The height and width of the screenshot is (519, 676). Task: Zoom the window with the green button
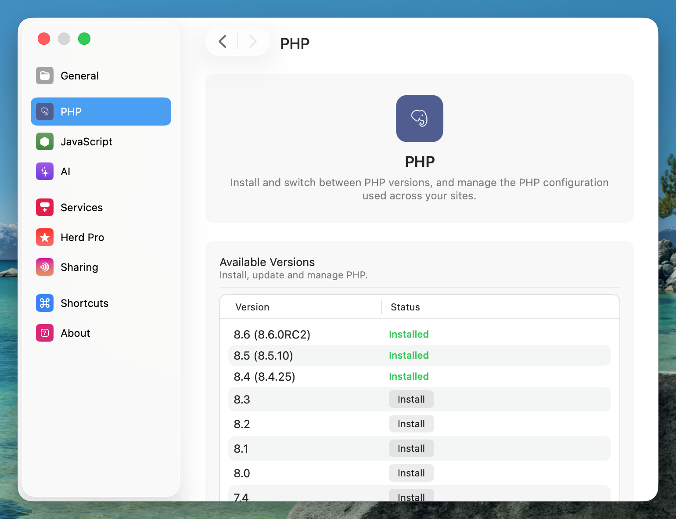click(84, 39)
